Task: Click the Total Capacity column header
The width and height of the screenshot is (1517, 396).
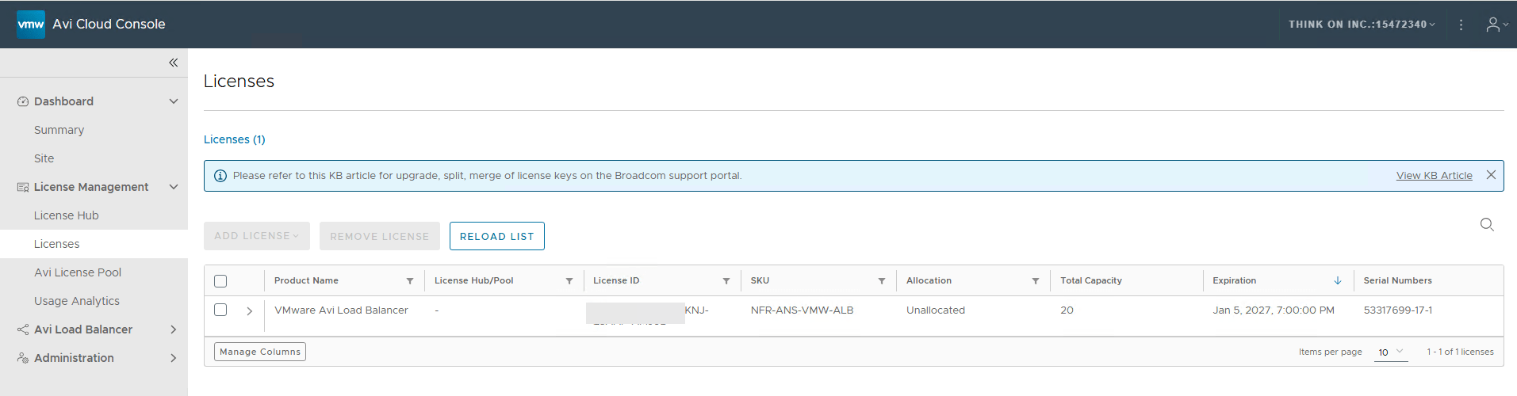Action: pos(1091,280)
